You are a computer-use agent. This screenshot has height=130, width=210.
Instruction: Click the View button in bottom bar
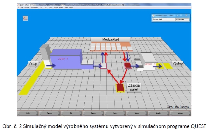point(137,113)
